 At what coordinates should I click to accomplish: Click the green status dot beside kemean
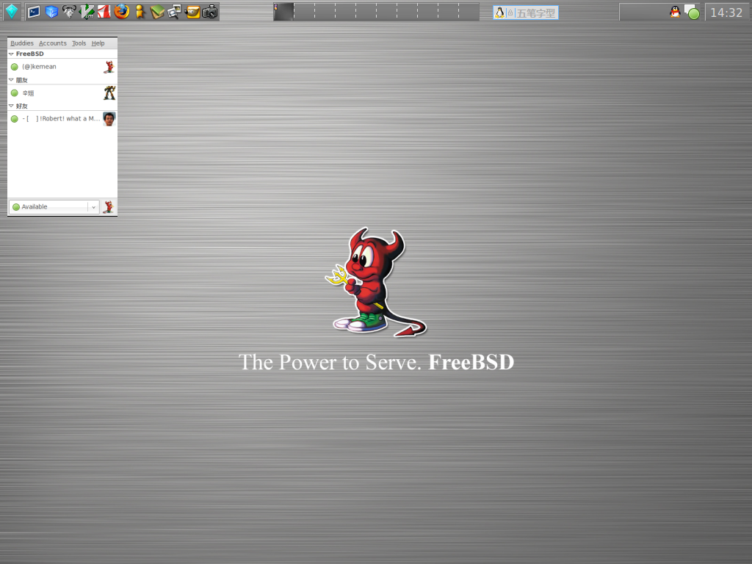pyautogui.click(x=15, y=67)
